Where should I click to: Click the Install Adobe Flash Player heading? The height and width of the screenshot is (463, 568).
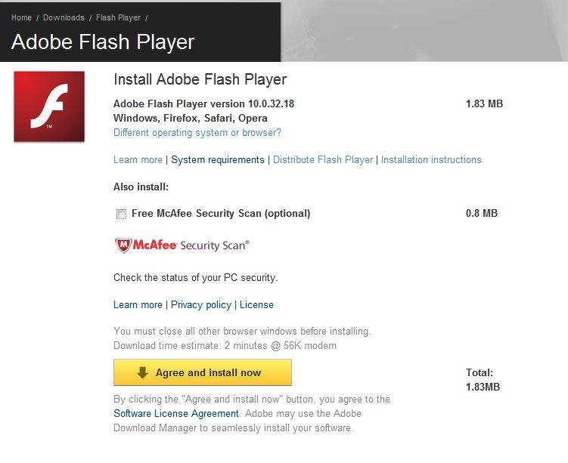coord(200,79)
